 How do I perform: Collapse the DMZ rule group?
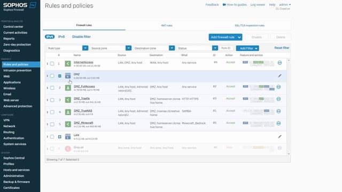pos(59,76)
